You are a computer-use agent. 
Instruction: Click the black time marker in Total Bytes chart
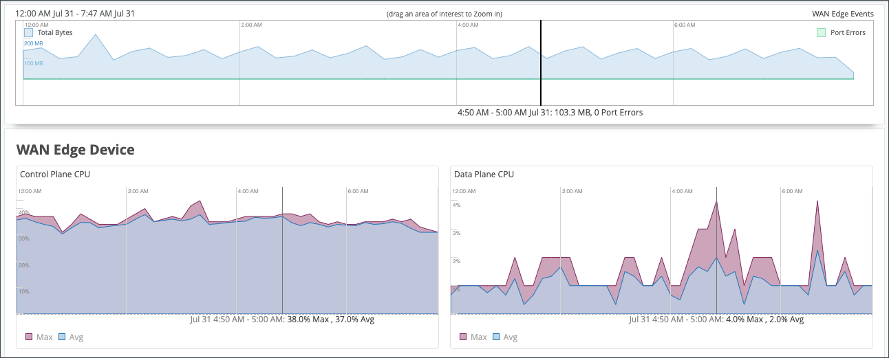[x=541, y=62]
